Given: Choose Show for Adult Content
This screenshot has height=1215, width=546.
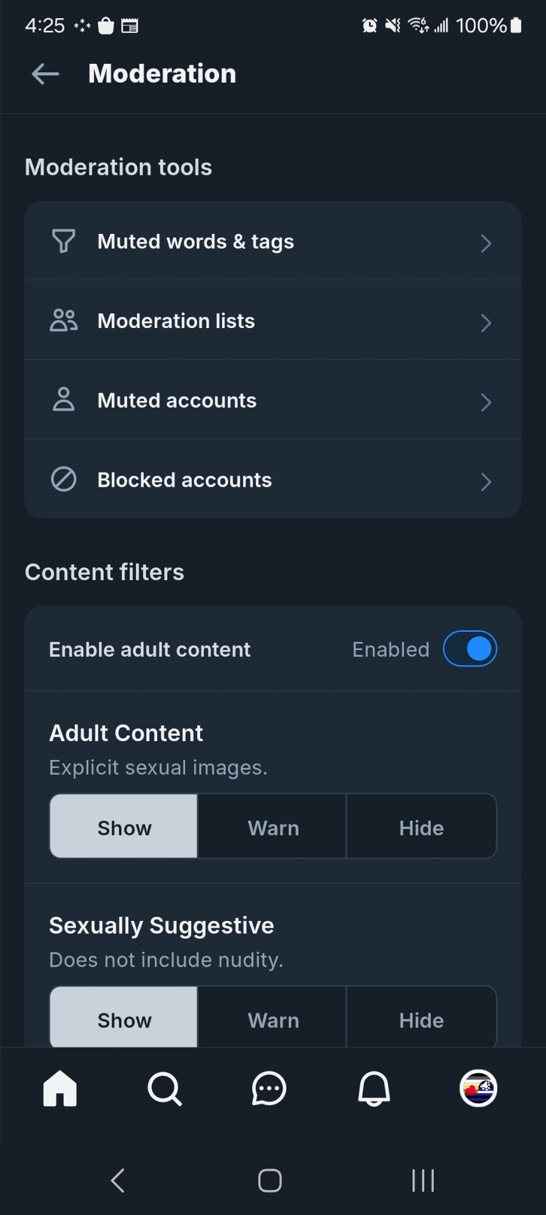Looking at the screenshot, I should (124, 827).
